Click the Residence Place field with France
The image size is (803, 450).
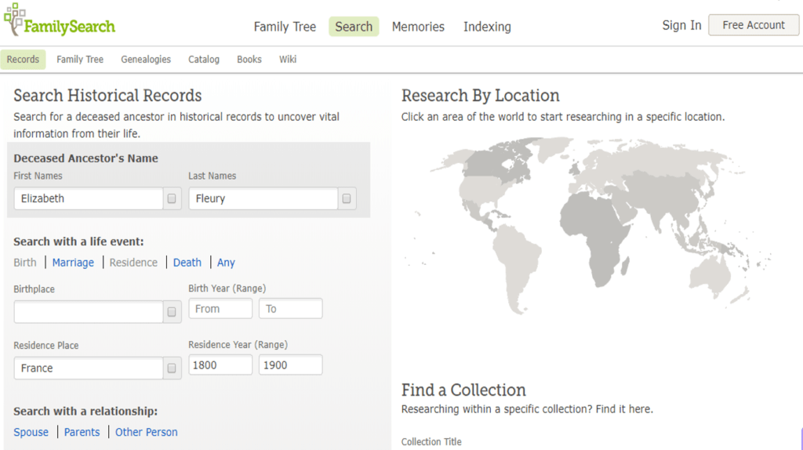pyautogui.click(x=89, y=368)
